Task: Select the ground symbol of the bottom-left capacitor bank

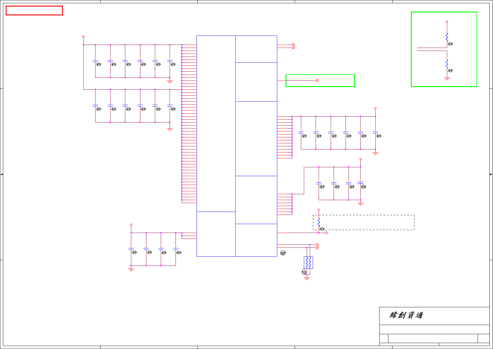Action: [x=131, y=270]
